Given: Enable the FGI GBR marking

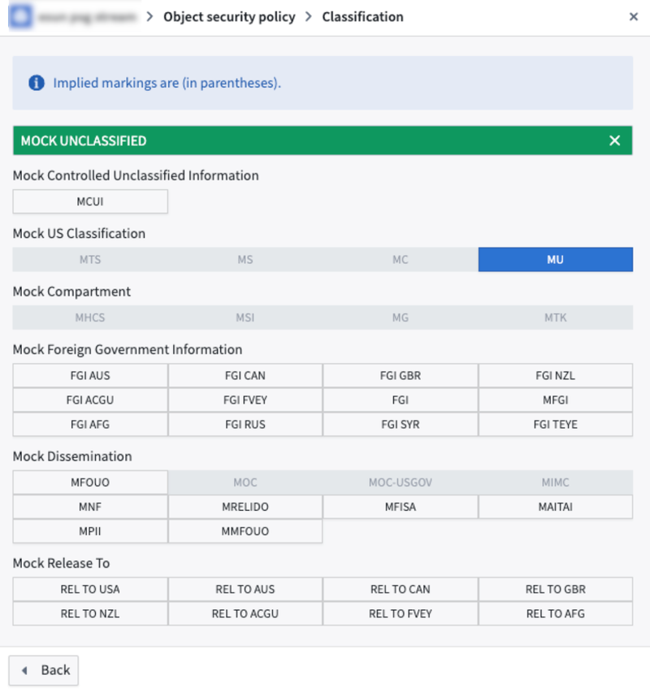Looking at the screenshot, I should tap(400, 376).
